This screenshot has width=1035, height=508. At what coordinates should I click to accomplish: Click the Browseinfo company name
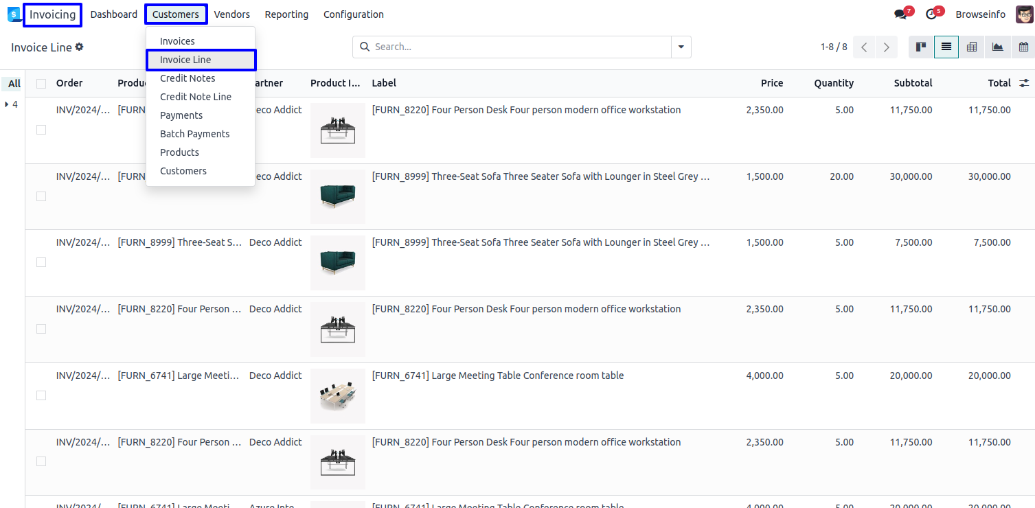coord(980,14)
